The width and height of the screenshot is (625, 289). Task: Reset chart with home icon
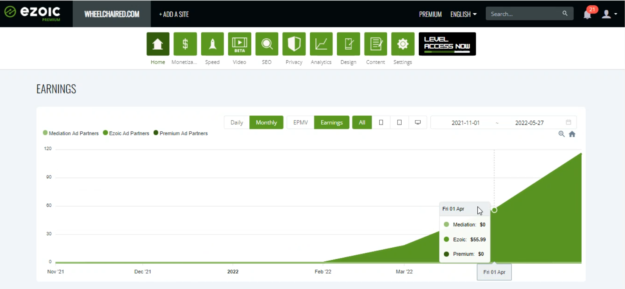coord(572,134)
